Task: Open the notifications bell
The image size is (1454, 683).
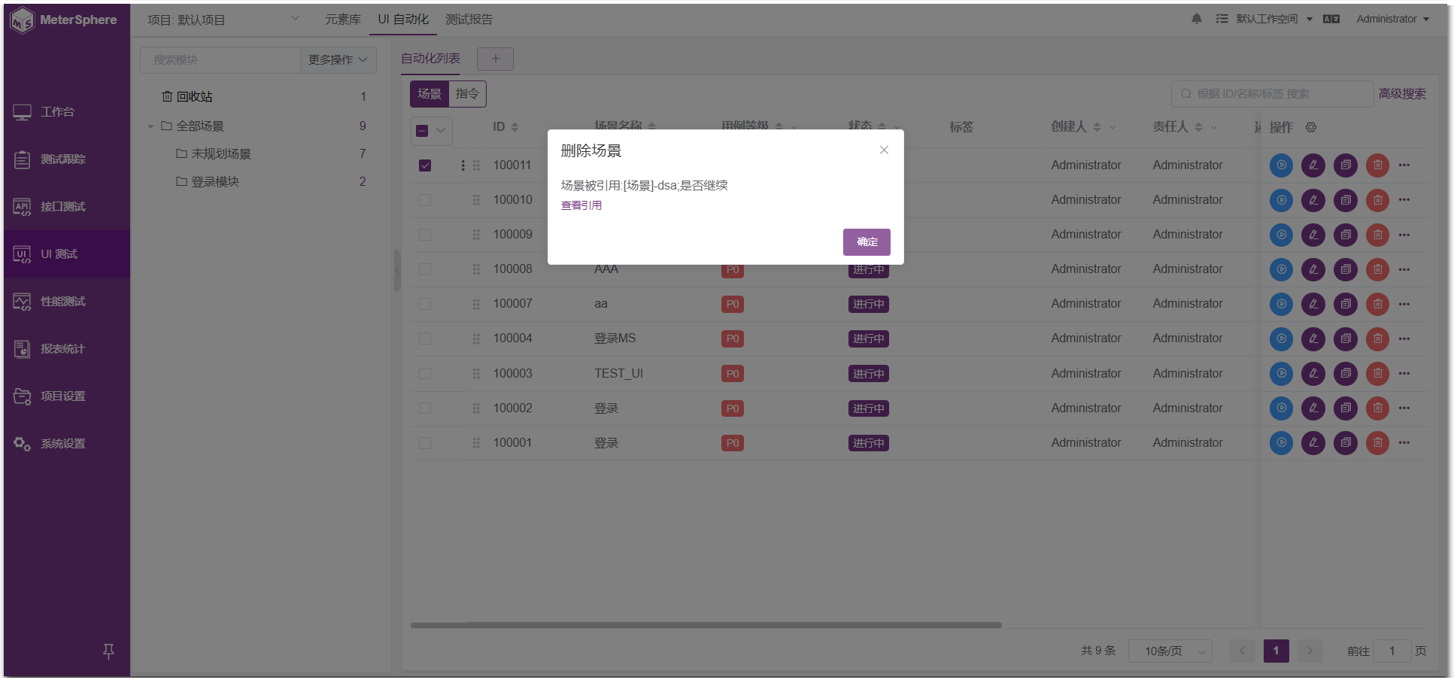Action: point(1196,19)
